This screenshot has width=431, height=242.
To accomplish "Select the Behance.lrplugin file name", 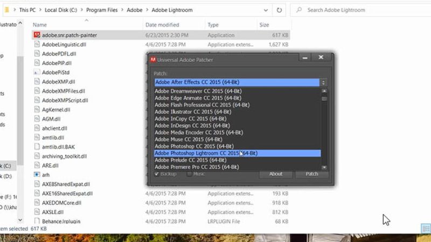I will pyautogui.click(x=61, y=222).
